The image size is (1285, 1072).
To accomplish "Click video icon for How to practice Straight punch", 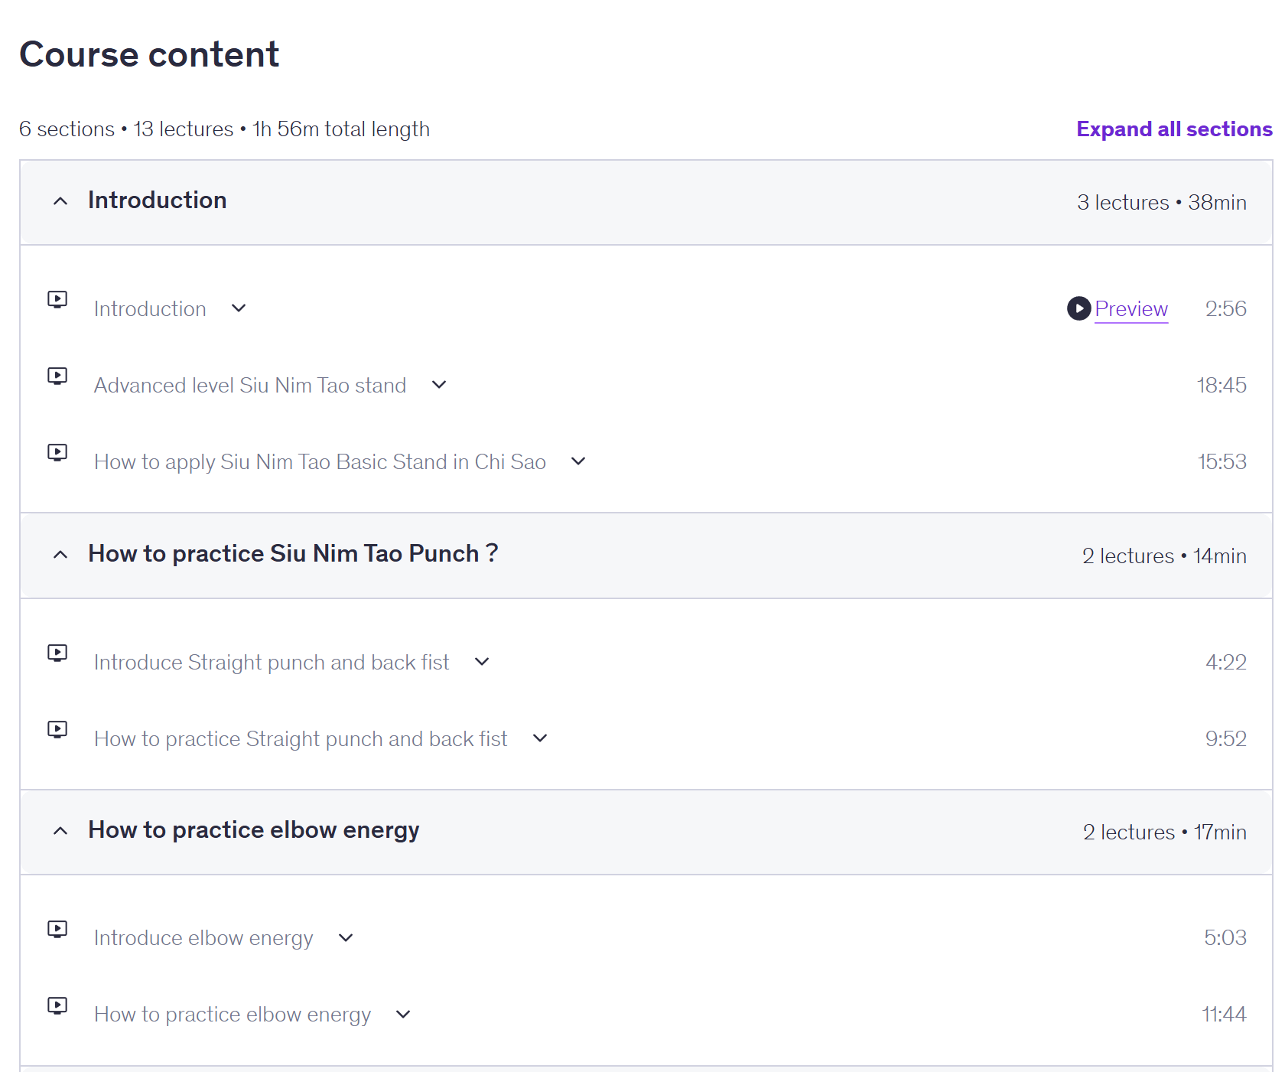I will pyautogui.click(x=57, y=729).
